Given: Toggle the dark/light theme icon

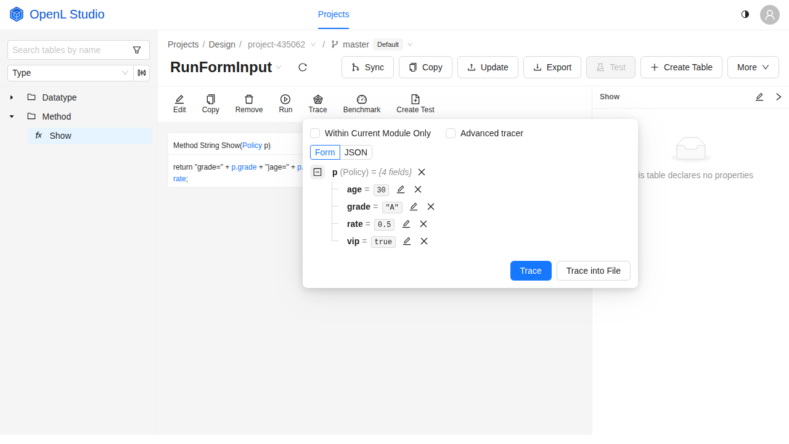Looking at the screenshot, I should (x=745, y=14).
